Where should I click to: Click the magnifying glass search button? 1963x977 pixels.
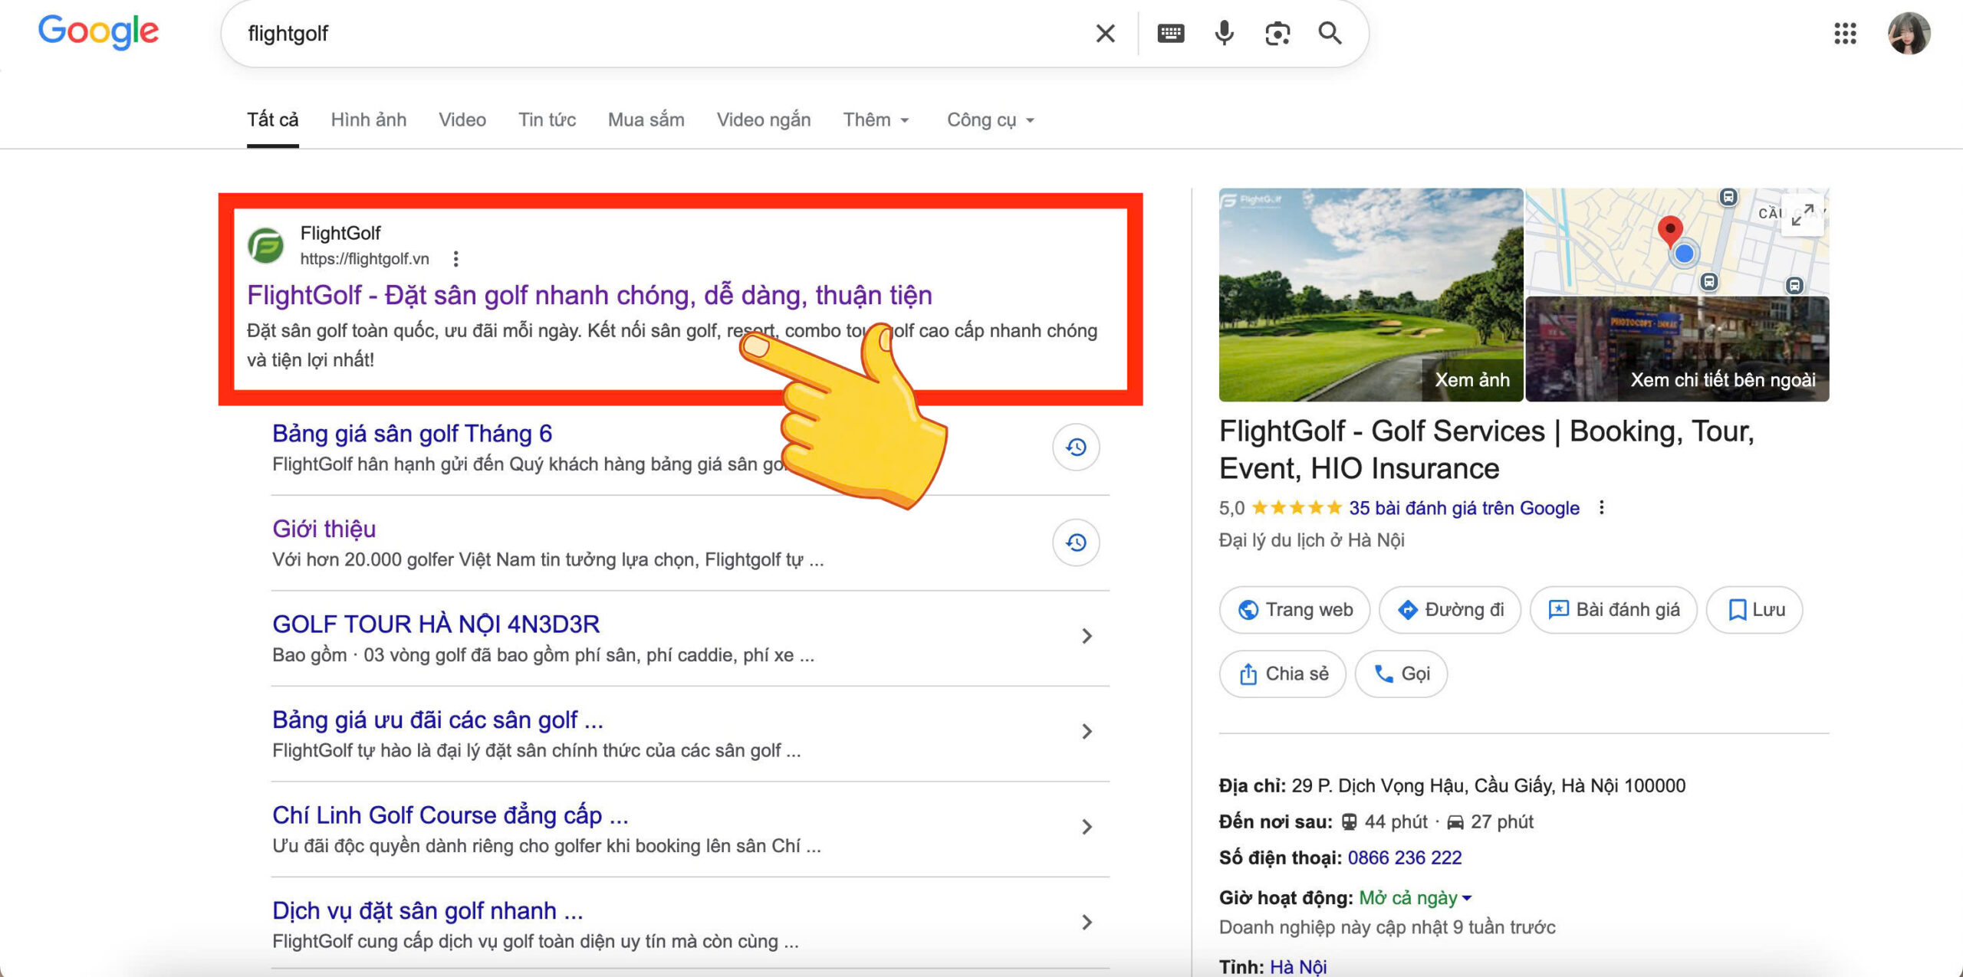click(1330, 34)
